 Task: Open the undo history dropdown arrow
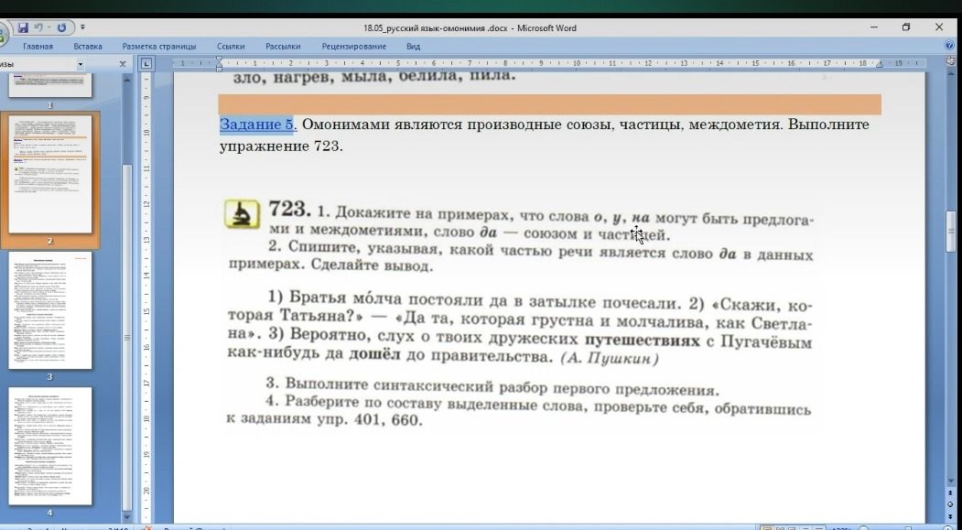point(48,27)
